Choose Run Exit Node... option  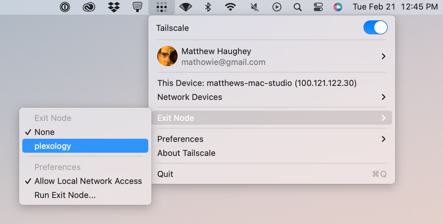pos(85,195)
